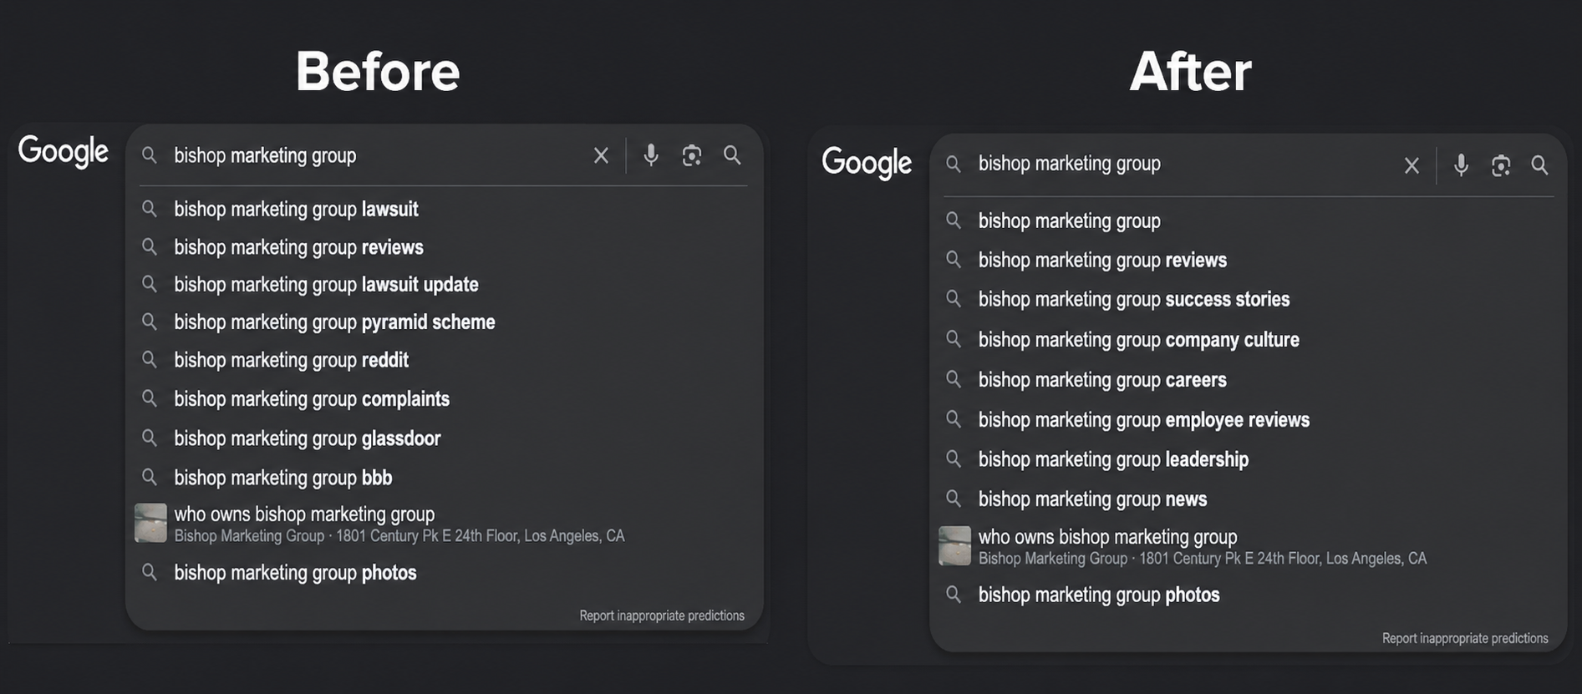Click magnifier icon beside 'lawsuit' suggestion

click(150, 209)
